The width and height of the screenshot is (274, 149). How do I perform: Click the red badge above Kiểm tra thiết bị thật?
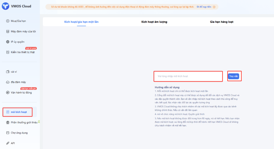tap(31, 48)
